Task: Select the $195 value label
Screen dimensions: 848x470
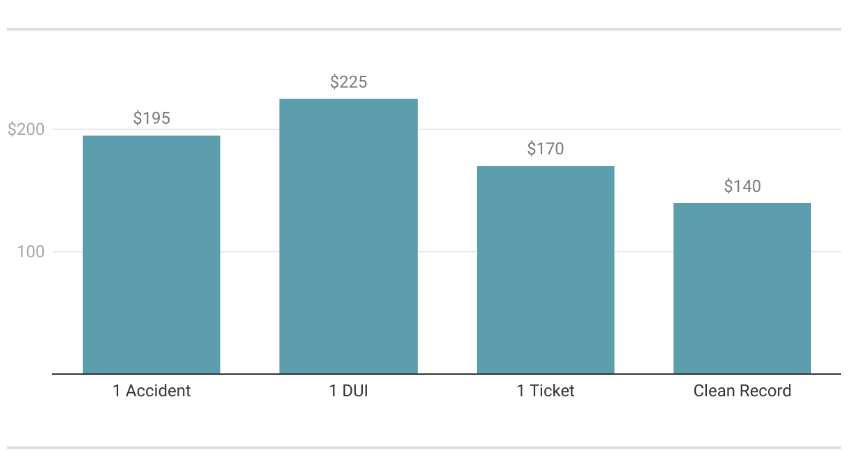Action: (x=152, y=118)
